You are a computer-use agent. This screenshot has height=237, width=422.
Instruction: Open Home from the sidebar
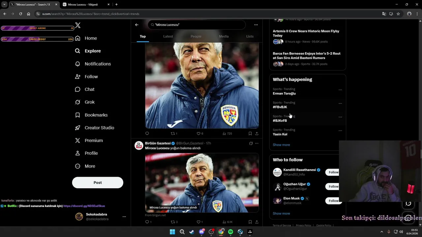(86, 38)
